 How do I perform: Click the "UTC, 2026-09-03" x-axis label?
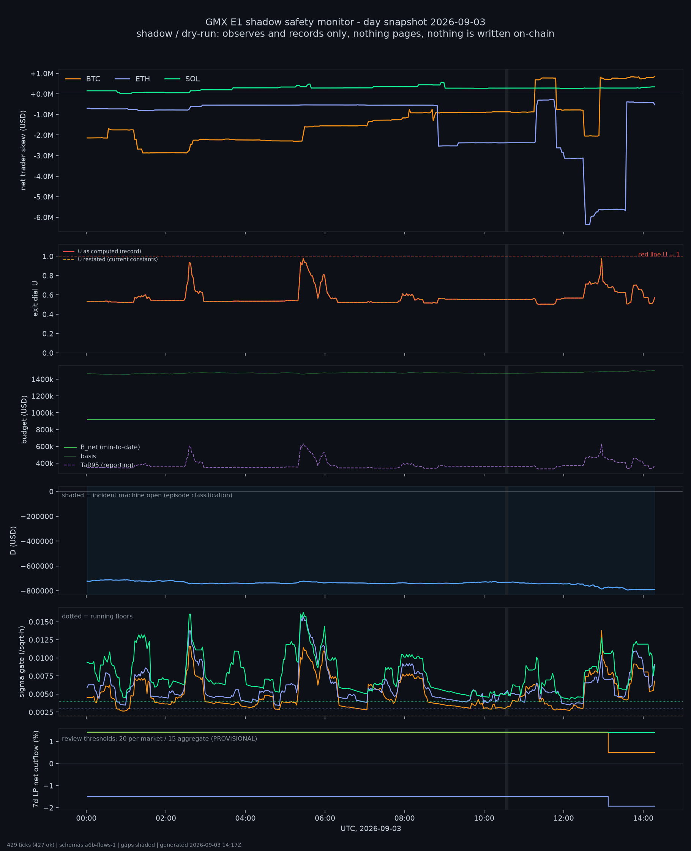(371, 829)
